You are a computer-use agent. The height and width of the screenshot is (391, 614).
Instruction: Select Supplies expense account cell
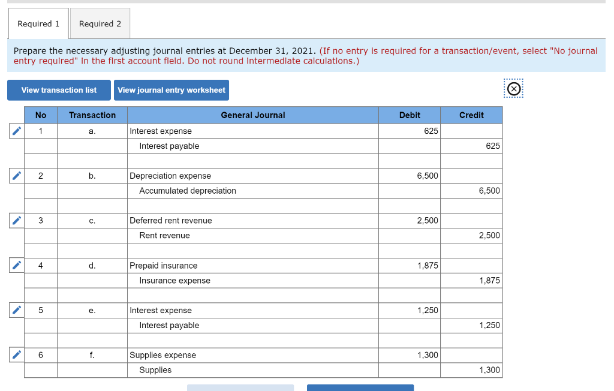253,355
